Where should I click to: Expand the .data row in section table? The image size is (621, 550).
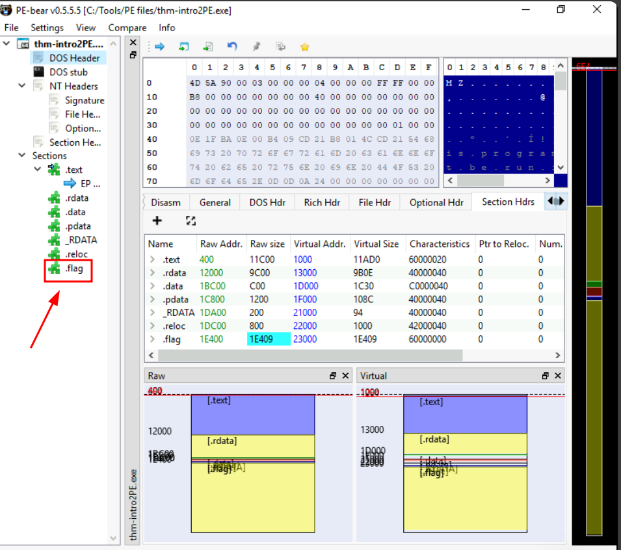click(152, 286)
